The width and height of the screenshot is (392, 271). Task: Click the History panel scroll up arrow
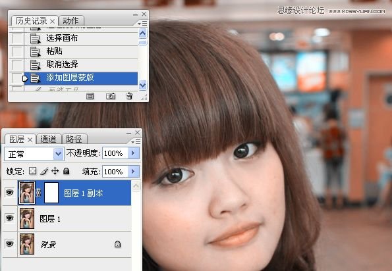pos(143,33)
